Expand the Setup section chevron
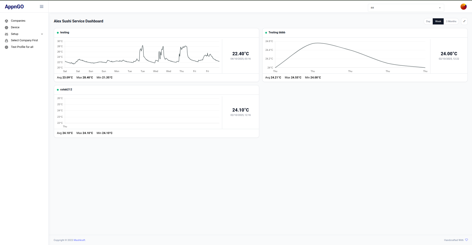The width and height of the screenshot is (472, 245). coord(42,34)
